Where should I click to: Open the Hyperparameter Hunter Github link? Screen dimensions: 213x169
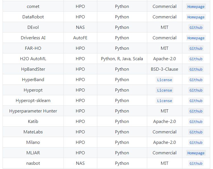(x=196, y=111)
